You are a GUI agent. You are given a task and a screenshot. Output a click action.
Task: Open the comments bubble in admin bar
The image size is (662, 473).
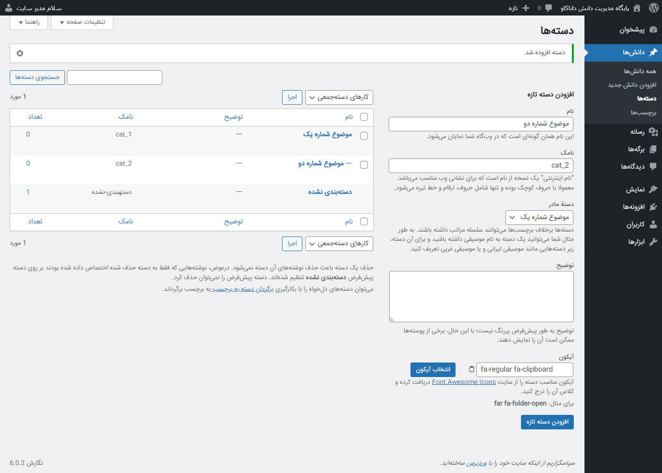[548, 8]
